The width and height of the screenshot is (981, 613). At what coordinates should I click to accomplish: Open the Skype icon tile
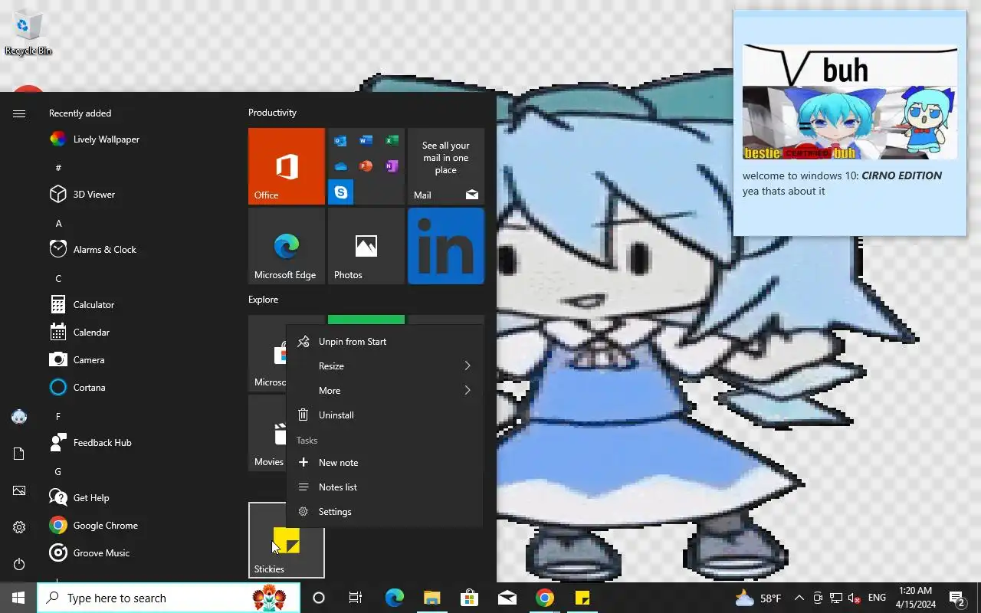[340, 192]
